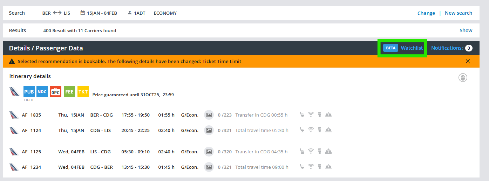Start a New search
489x181 pixels.
coord(458,13)
